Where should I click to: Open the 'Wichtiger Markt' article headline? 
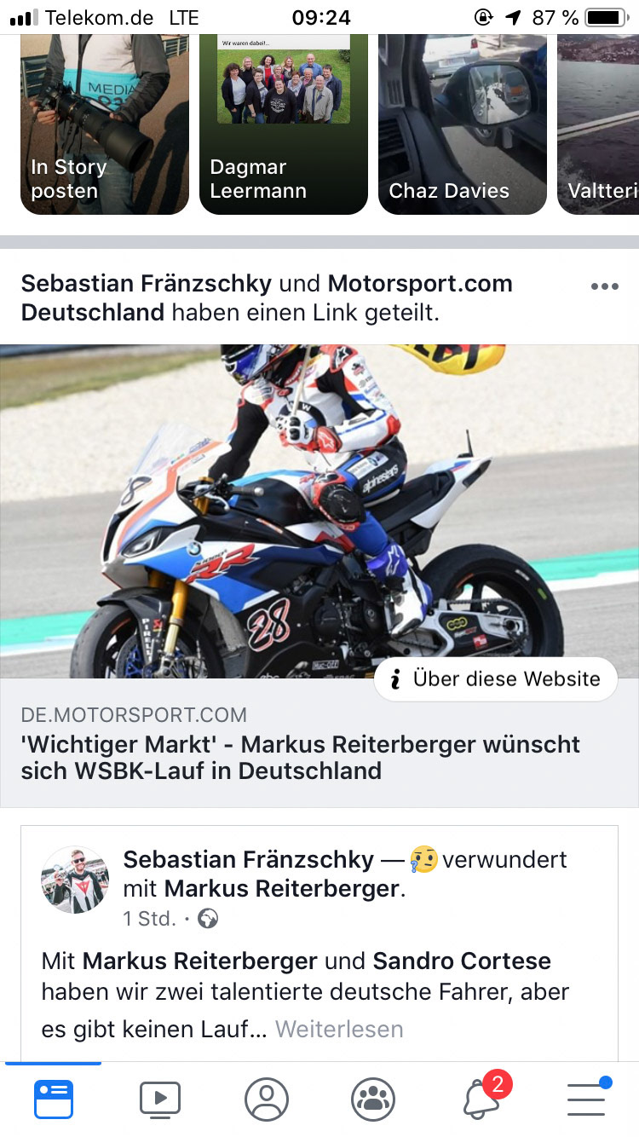click(x=301, y=758)
